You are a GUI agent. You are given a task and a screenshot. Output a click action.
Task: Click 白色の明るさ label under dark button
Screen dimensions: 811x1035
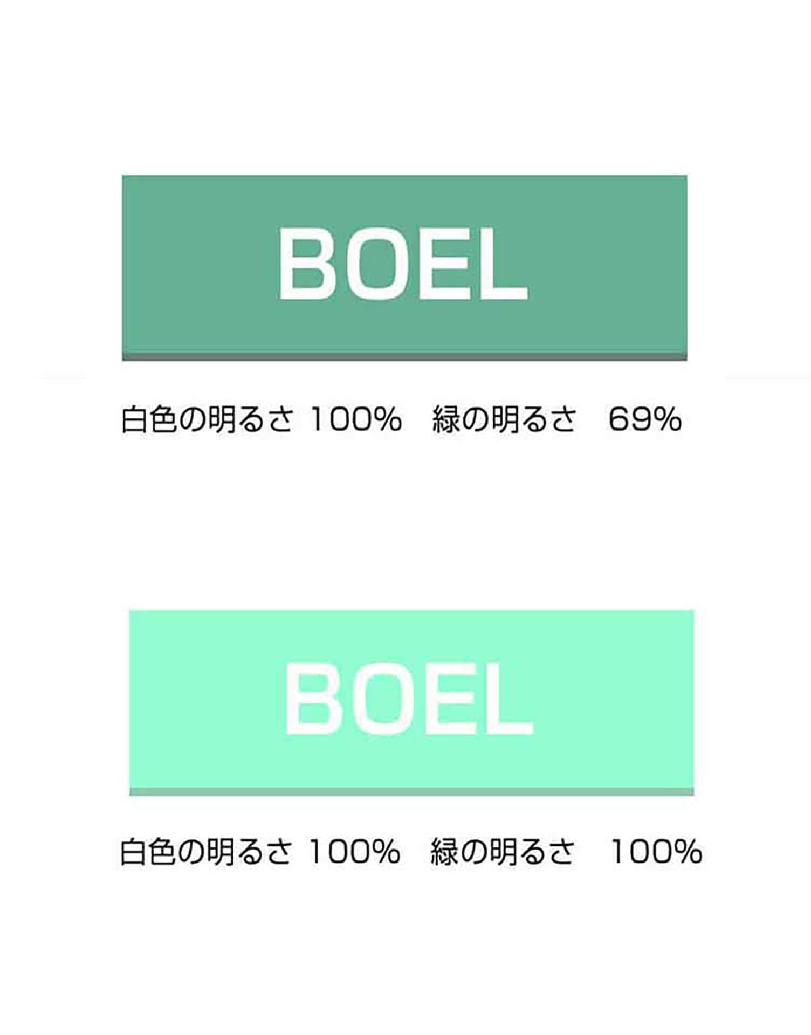[x=208, y=420]
